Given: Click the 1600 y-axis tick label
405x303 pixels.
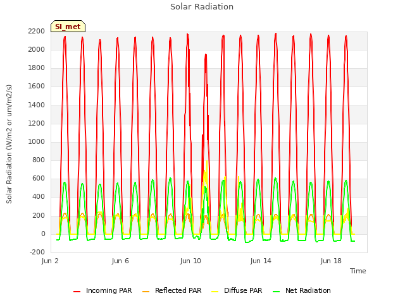Looking at the screenshot, I should point(37,86).
